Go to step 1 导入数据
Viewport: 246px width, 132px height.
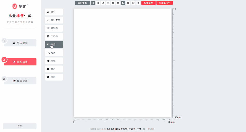tap(20, 43)
